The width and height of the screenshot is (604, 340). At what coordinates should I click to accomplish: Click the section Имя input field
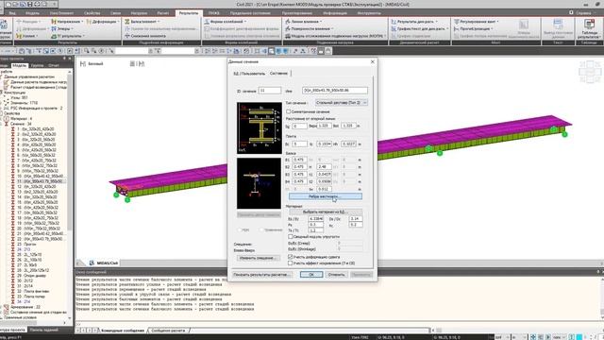pyautogui.click(x=335, y=91)
